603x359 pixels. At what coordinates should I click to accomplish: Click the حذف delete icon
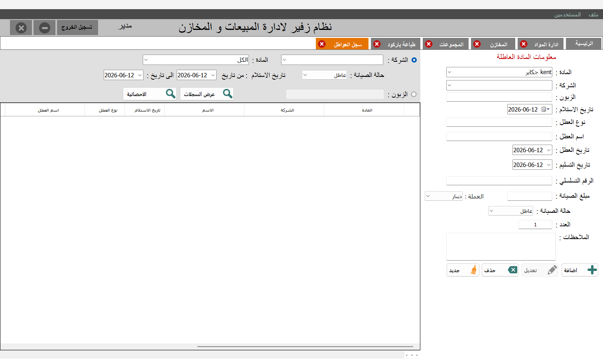(512, 270)
